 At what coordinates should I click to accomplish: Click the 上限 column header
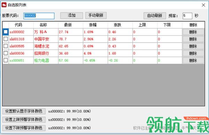pos(145,25)
